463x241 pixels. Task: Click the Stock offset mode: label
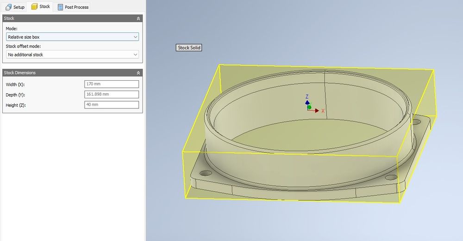pyautogui.click(x=23, y=46)
